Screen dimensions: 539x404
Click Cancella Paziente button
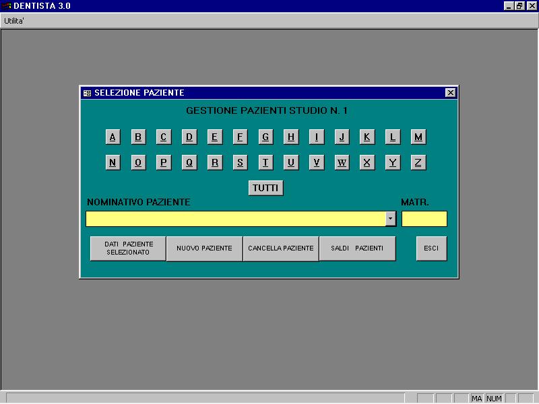(x=281, y=248)
